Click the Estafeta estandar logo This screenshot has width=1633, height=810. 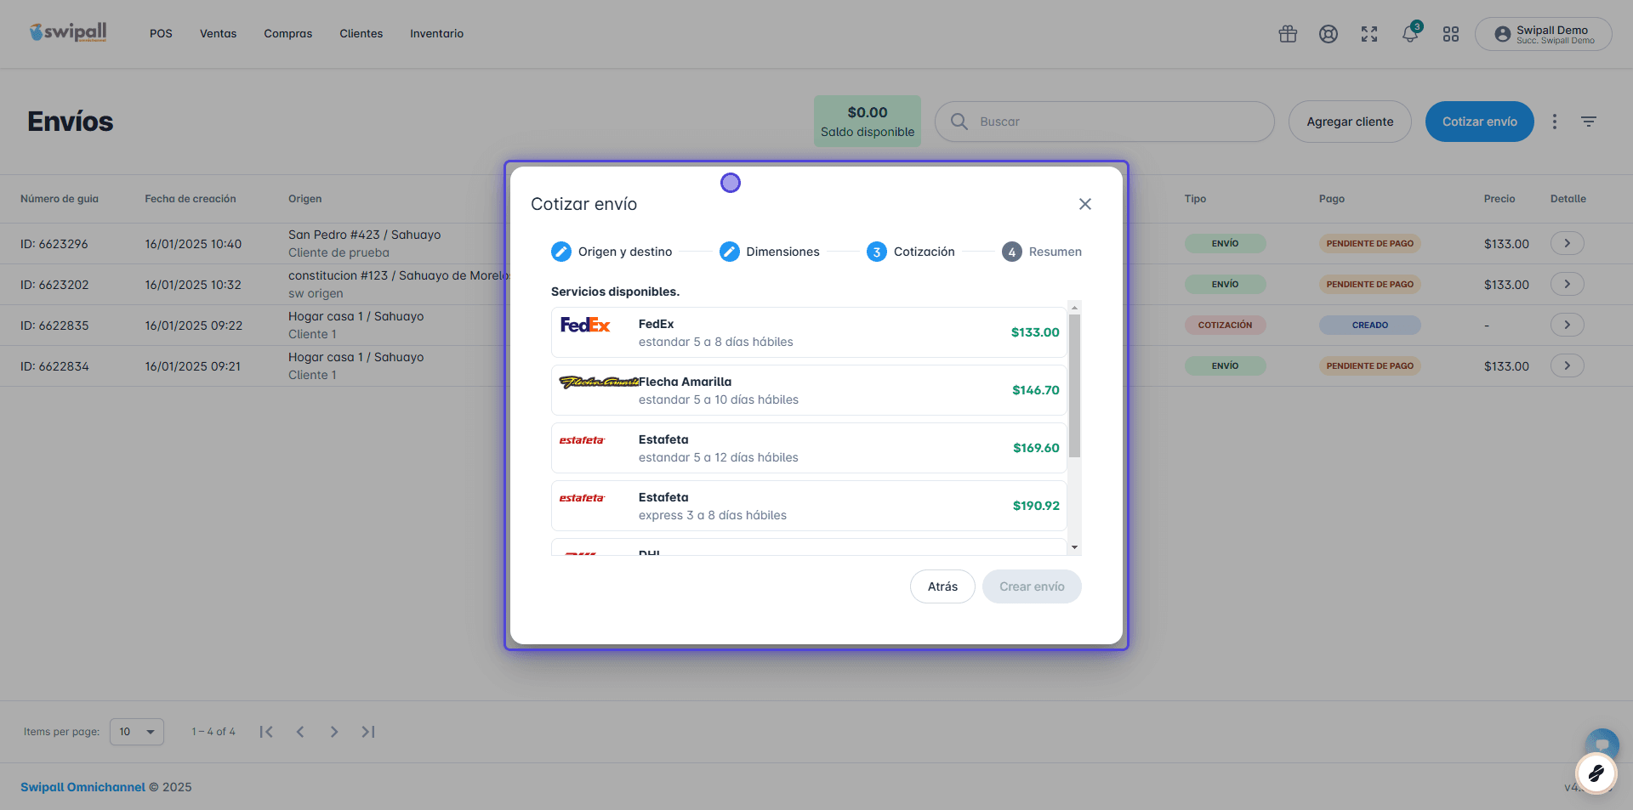point(583,440)
